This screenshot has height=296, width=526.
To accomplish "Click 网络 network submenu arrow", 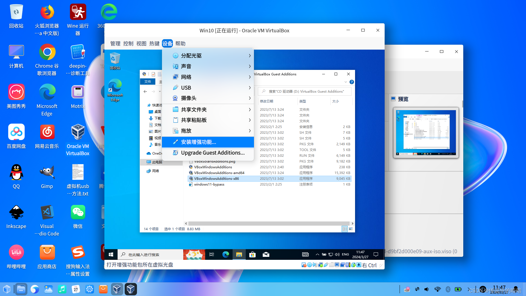I will (249, 77).
